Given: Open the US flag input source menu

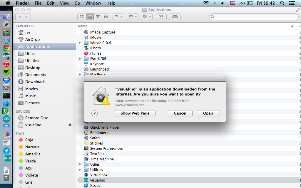Looking at the screenshot, I should pyautogui.click(x=233, y=3).
